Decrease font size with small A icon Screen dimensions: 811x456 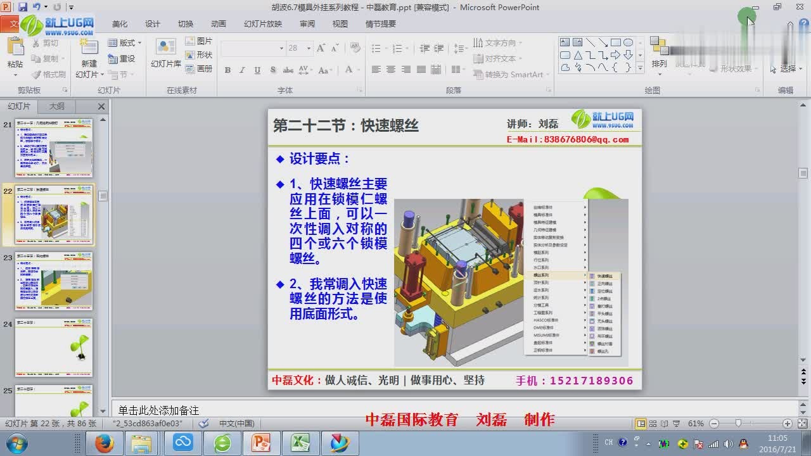point(335,48)
